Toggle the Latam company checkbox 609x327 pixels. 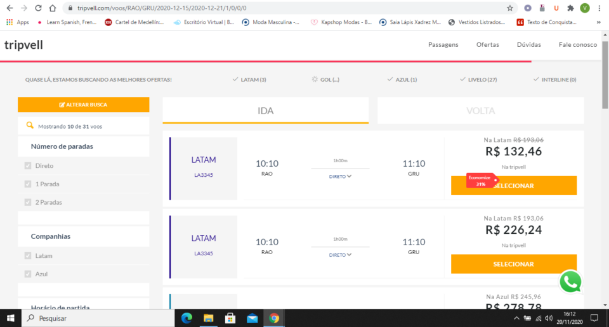pos(28,255)
